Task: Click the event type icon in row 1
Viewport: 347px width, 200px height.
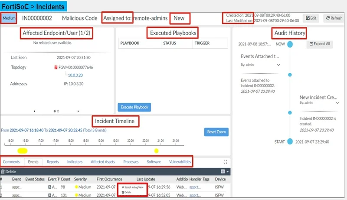Action: click(x=50, y=187)
